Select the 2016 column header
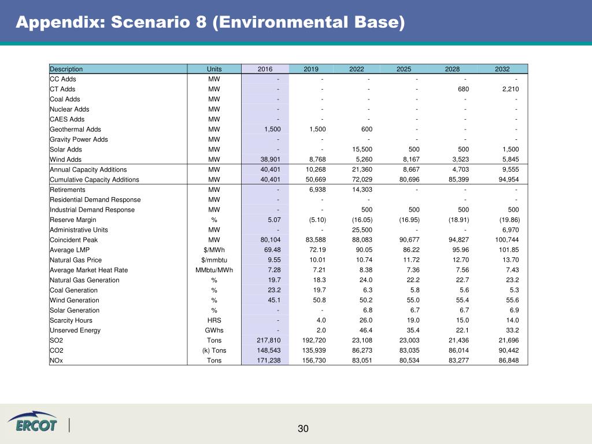 [x=265, y=69]
